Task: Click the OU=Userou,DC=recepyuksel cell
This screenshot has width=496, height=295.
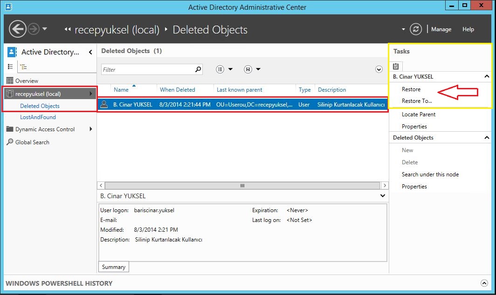Action: 255,105
